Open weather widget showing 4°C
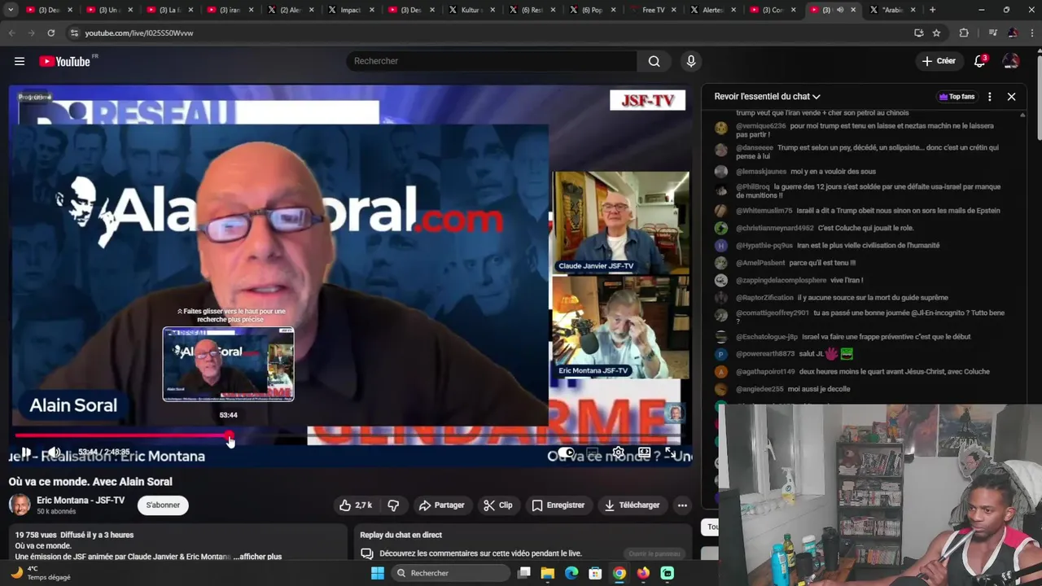The width and height of the screenshot is (1042, 586). 41,573
